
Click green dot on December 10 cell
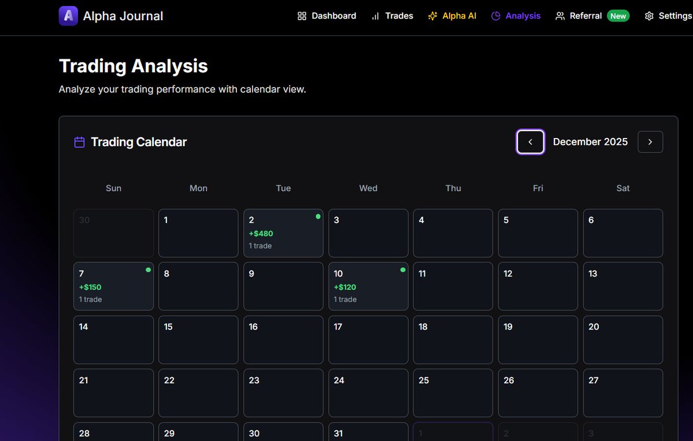pos(403,270)
